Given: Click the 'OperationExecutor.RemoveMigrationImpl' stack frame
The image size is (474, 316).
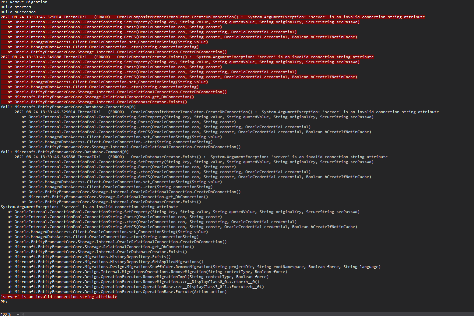Looking at the screenshot, I should coord(138,277).
